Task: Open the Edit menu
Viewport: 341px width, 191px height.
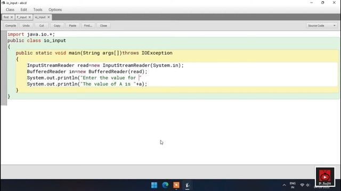Action: pos(23,10)
